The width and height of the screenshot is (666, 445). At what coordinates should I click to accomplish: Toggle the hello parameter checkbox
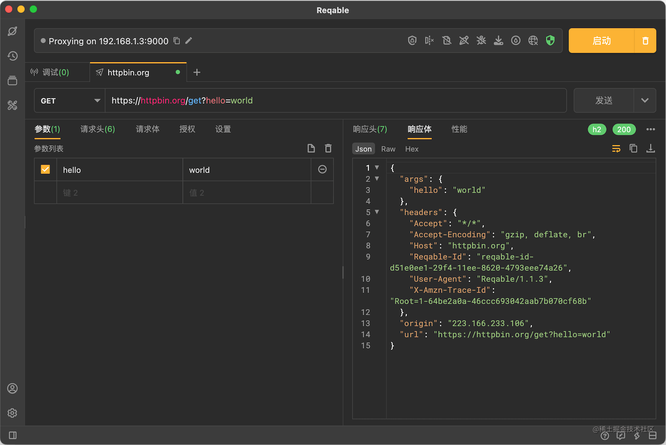click(45, 169)
